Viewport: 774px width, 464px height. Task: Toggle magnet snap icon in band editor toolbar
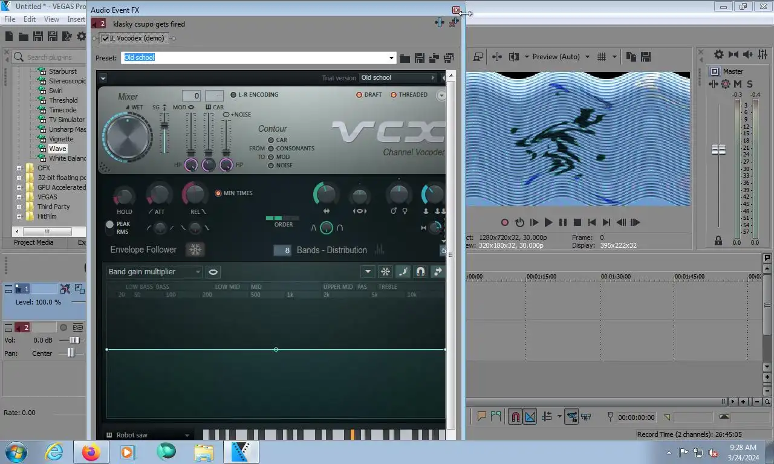(420, 272)
